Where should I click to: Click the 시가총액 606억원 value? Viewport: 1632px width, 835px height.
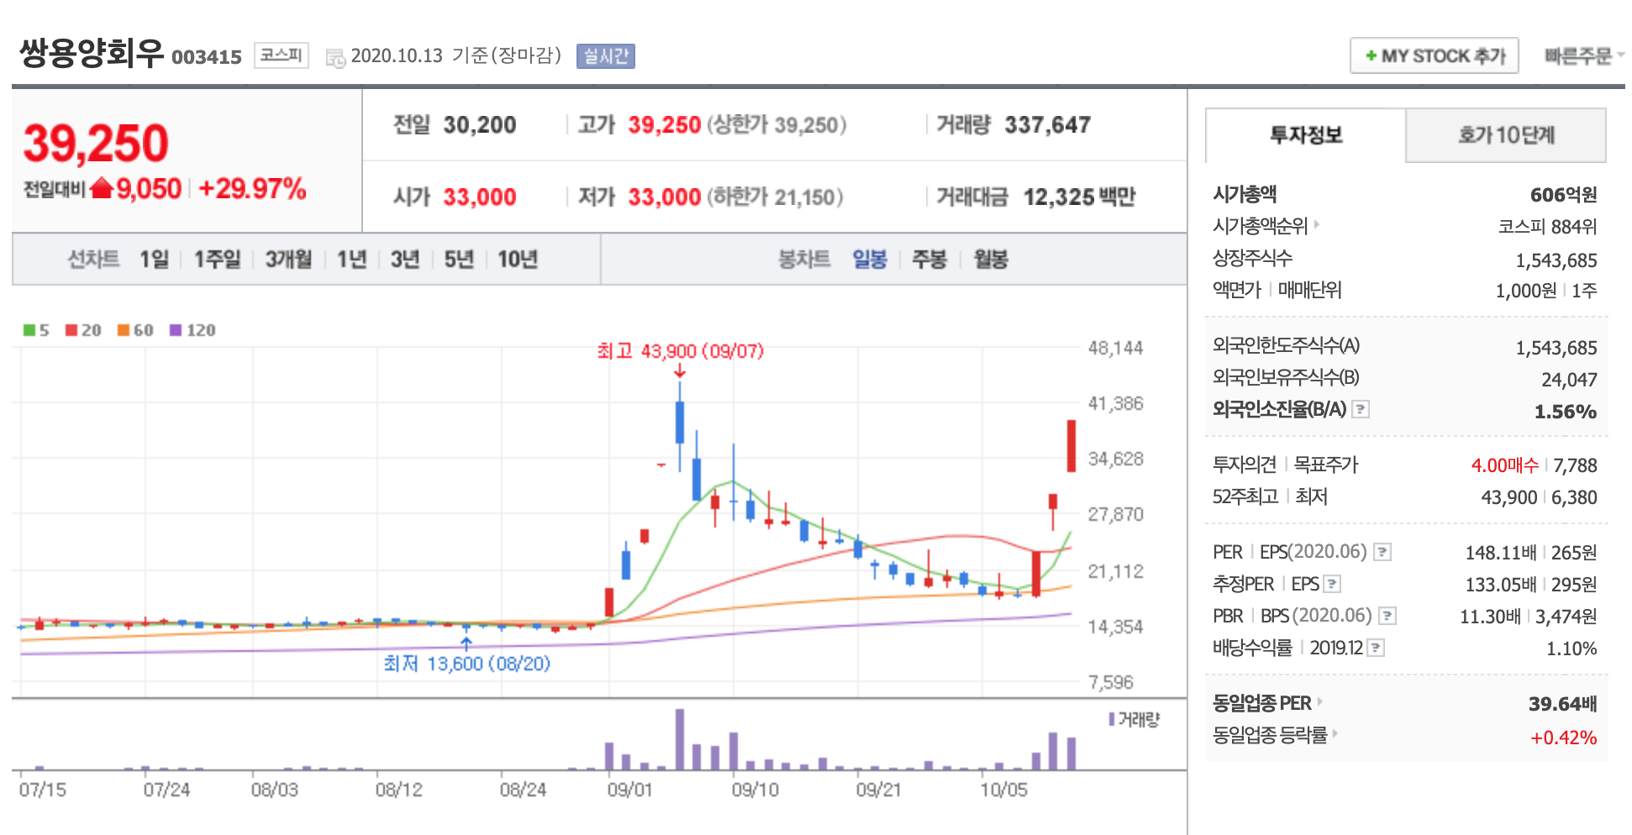pos(1563,195)
